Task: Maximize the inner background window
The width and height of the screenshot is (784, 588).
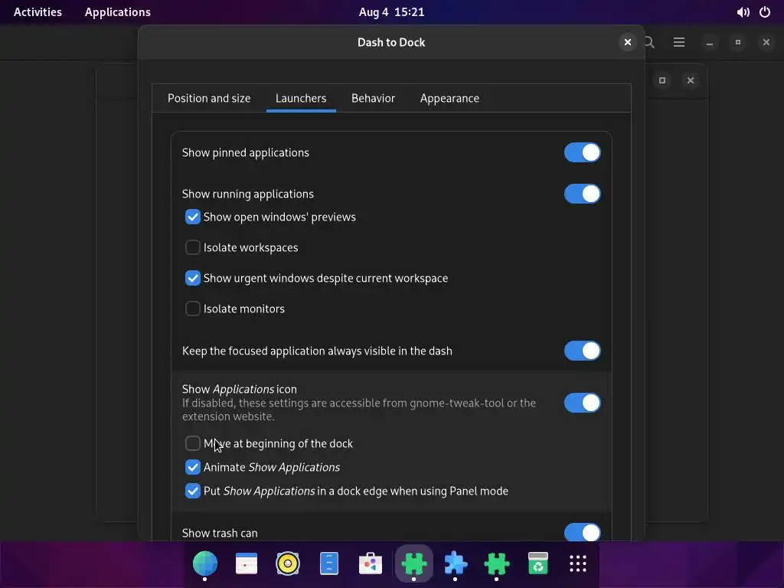Action: [x=662, y=80]
